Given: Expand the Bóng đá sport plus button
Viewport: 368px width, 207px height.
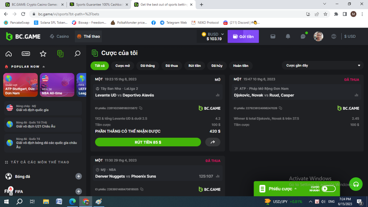Looking at the screenshot, I should click(79, 176).
